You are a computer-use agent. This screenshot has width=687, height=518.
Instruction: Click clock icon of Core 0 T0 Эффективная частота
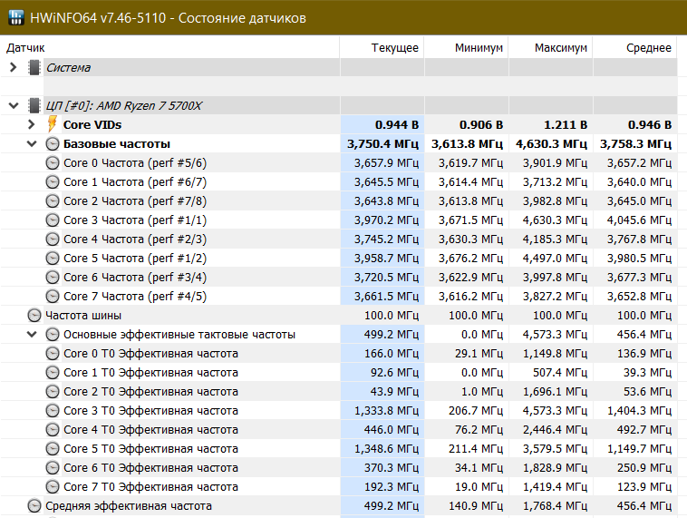point(53,354)
